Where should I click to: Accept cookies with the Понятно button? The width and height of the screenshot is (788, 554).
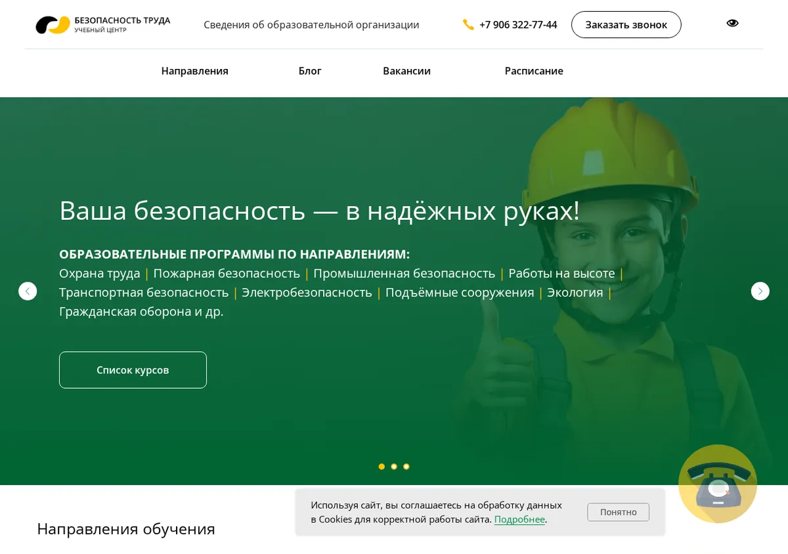point(618,512)
